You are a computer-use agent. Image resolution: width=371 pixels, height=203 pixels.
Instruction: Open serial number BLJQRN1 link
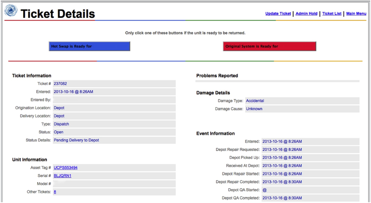tap(62, 175)
